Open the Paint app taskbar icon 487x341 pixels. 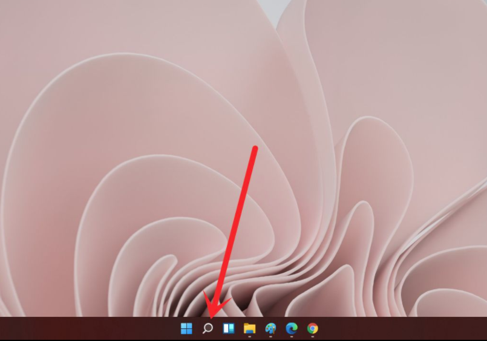click(x=271, y=328)
